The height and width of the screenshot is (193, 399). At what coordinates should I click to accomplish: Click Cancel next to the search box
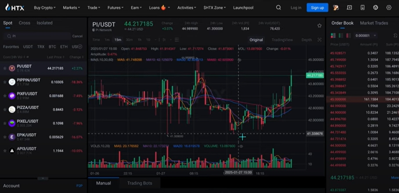77,36
